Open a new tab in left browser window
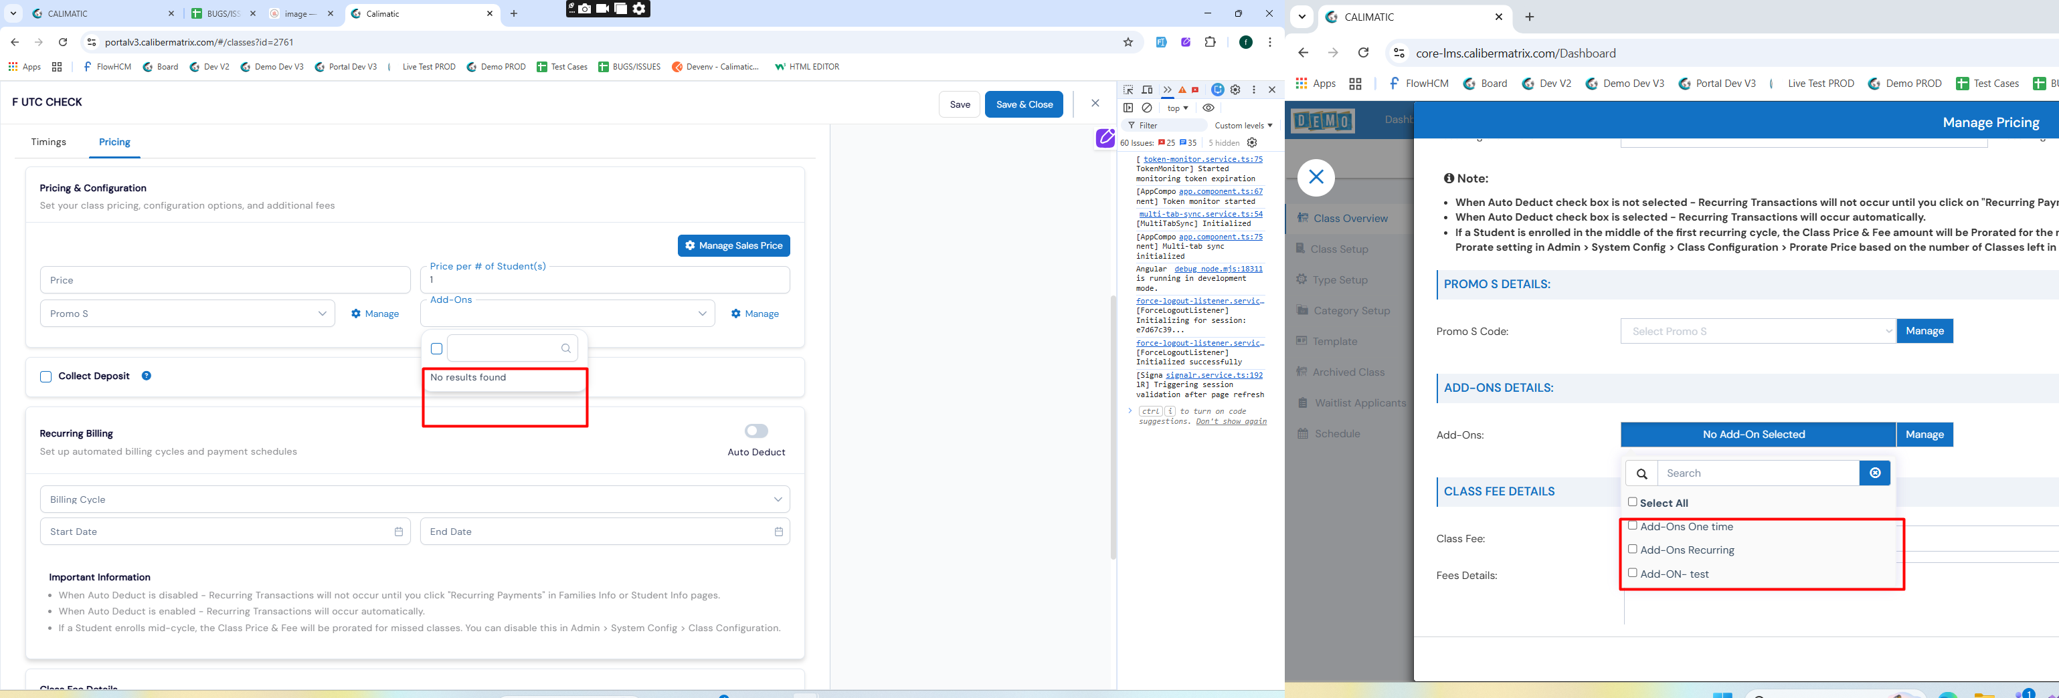The width and height of the screenshot is (2059, 698). 513,13
